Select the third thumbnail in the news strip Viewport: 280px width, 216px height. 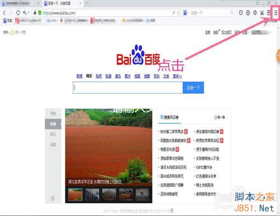click(109, 195)
